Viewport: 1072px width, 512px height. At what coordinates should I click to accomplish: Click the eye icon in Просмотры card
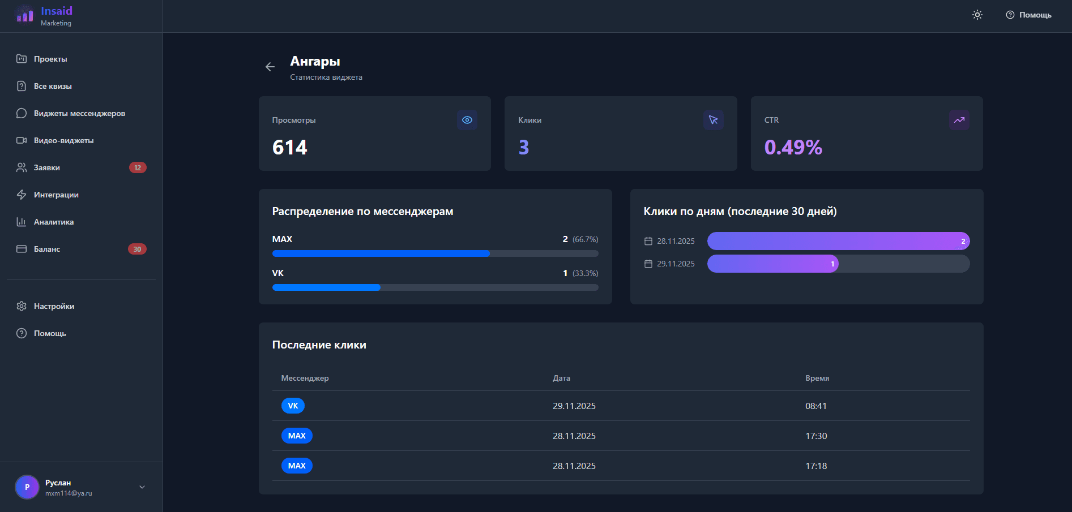tap(467, 120)
